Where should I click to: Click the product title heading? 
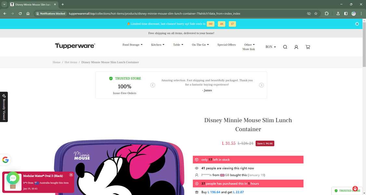(248, 124)
